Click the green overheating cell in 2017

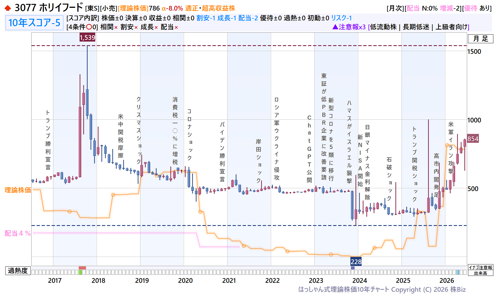pos(80,272)
